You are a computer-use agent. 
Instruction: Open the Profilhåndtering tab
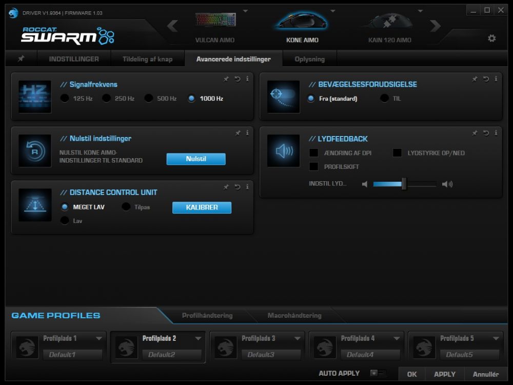tap(207, 315)
